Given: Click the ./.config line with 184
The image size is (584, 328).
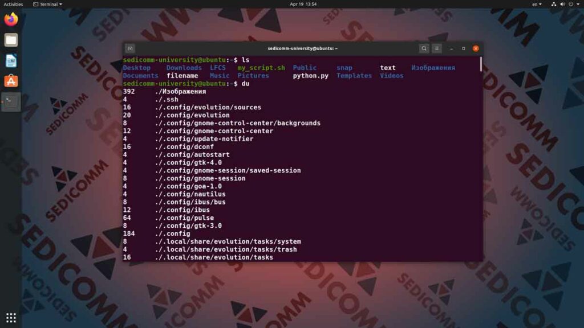Looking at the screenshot, I should point(156,233).
